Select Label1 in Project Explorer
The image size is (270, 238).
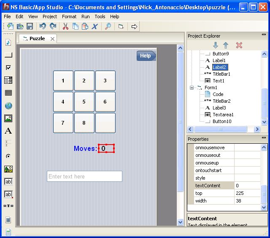[x=219, y=60]
